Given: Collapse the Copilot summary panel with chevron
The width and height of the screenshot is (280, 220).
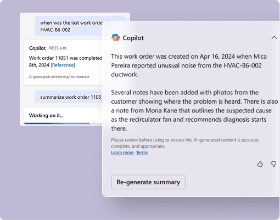Looking at the screenshot, I should tap(274, 38).
